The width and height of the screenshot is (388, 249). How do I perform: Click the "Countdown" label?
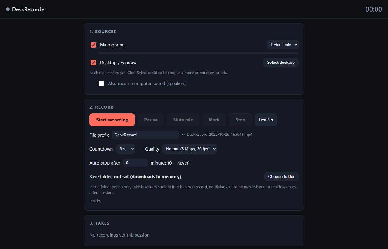(101, 149)
